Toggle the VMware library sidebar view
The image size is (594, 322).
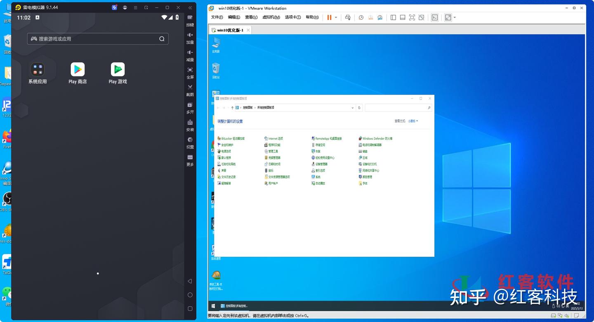(x=393, y=17)
